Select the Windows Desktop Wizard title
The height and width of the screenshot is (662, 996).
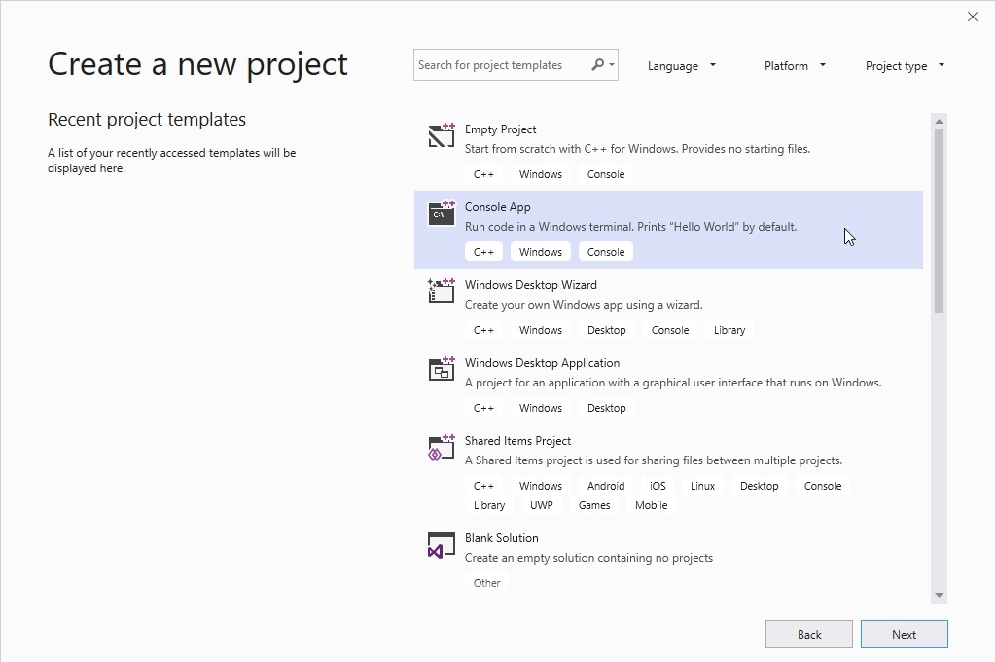530,285
